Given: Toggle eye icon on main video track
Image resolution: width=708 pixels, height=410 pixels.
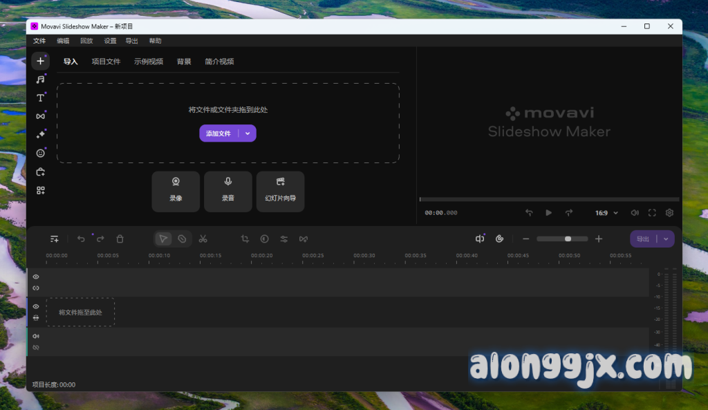Looking at the screenshot, I should 36,306.
